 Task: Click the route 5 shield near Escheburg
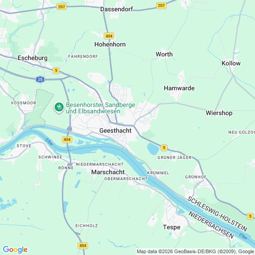(56, 70)
